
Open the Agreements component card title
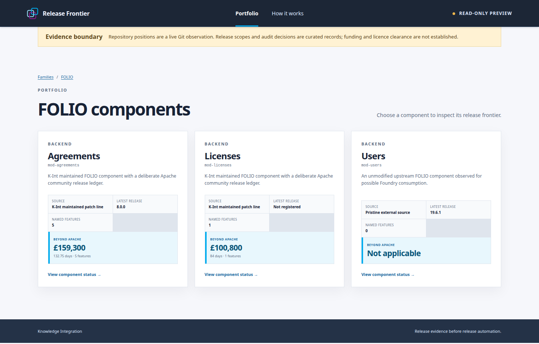coord(74,156)
